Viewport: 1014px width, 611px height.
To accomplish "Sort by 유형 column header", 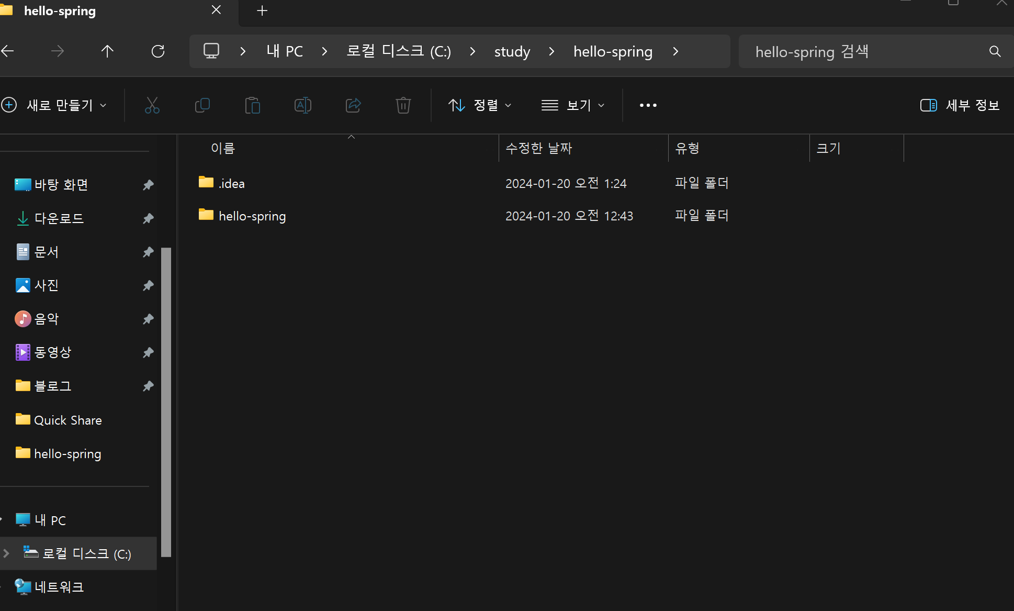I will point(688,149).
